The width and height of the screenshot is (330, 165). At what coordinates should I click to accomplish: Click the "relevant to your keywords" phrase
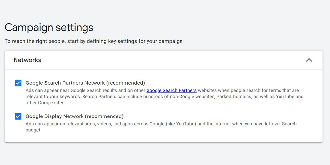tap(53, 97)
